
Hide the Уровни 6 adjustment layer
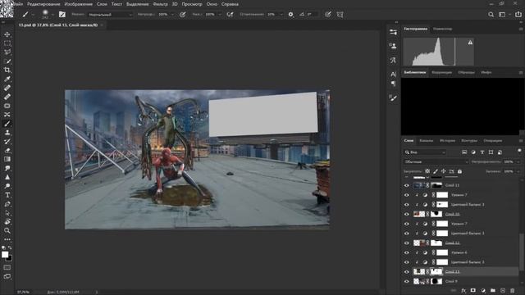(407, 252)
